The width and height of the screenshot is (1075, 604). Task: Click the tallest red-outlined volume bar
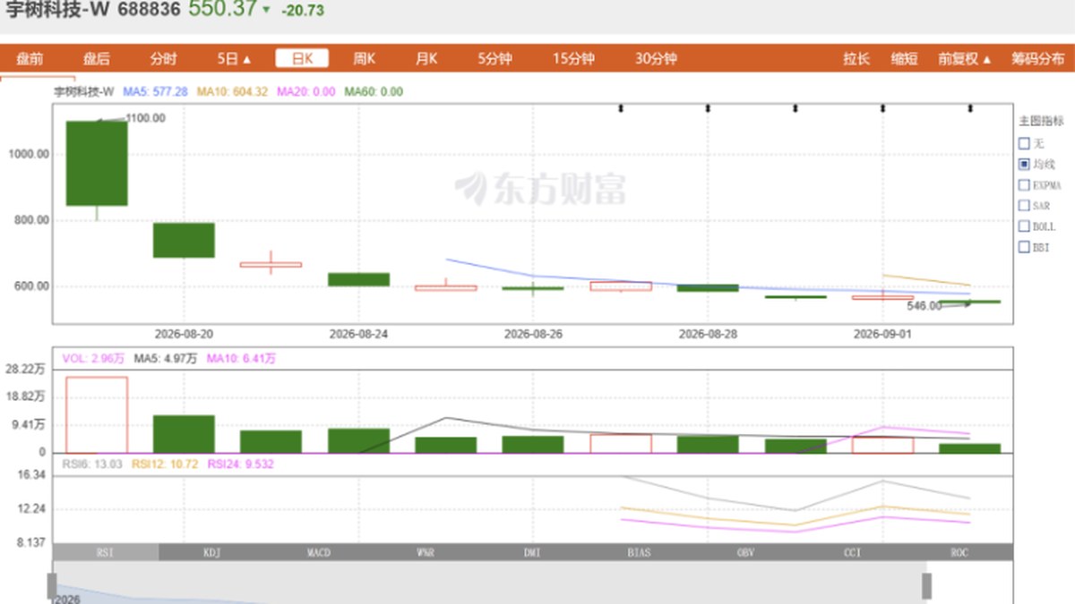tap(97, 414)
